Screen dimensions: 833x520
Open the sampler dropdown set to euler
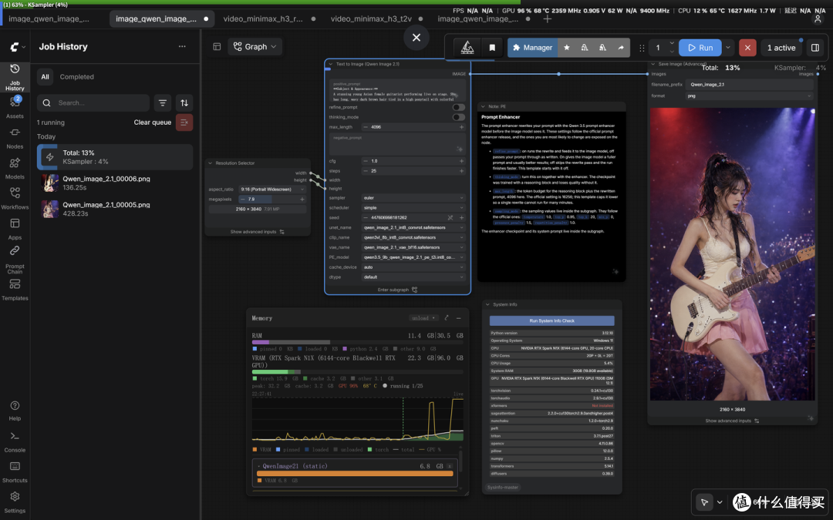(x=413, y=198)
